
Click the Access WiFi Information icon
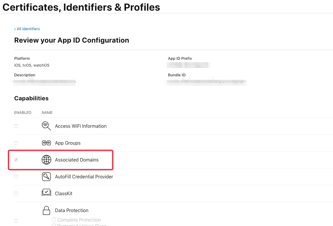[x=46, y=126]
